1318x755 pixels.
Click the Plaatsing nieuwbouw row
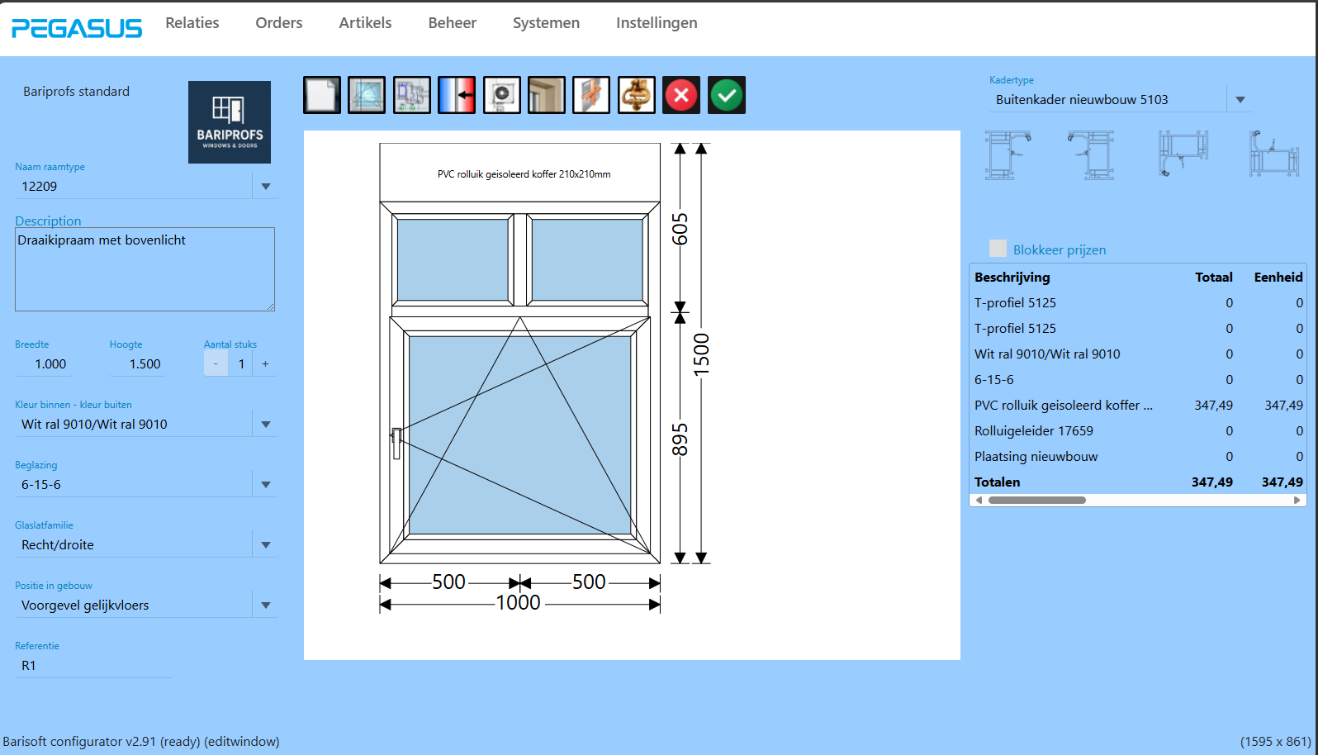click(x=1138, y=456)
